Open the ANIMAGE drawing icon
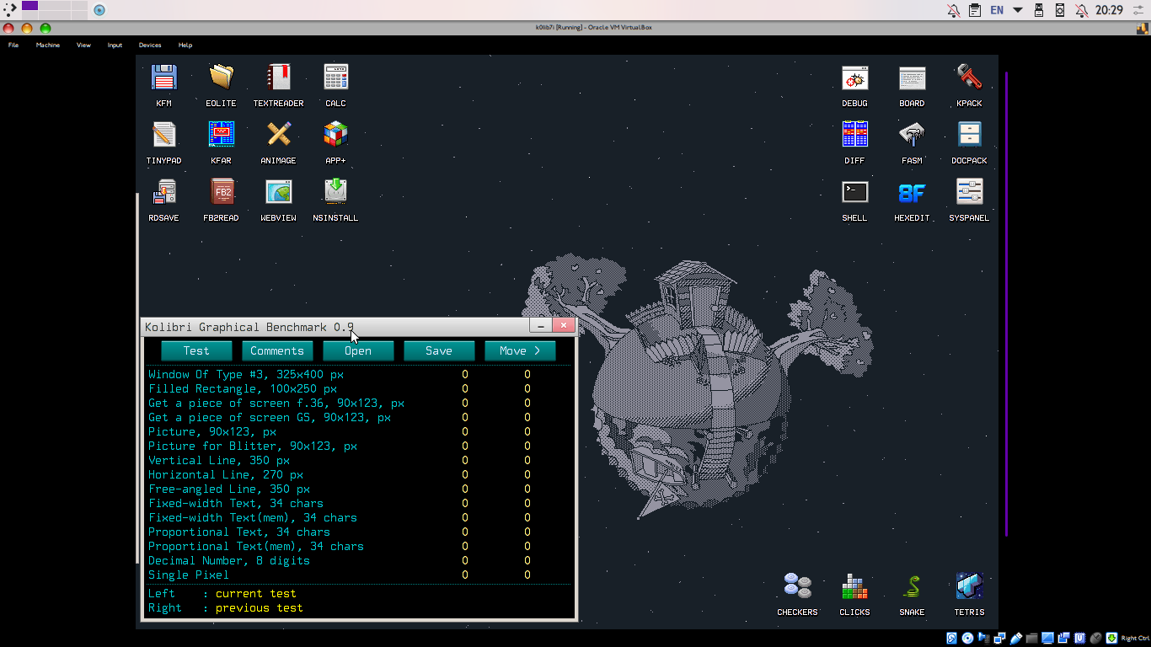Viewport: 1151px width, 647px height. (x=278, y=135)
